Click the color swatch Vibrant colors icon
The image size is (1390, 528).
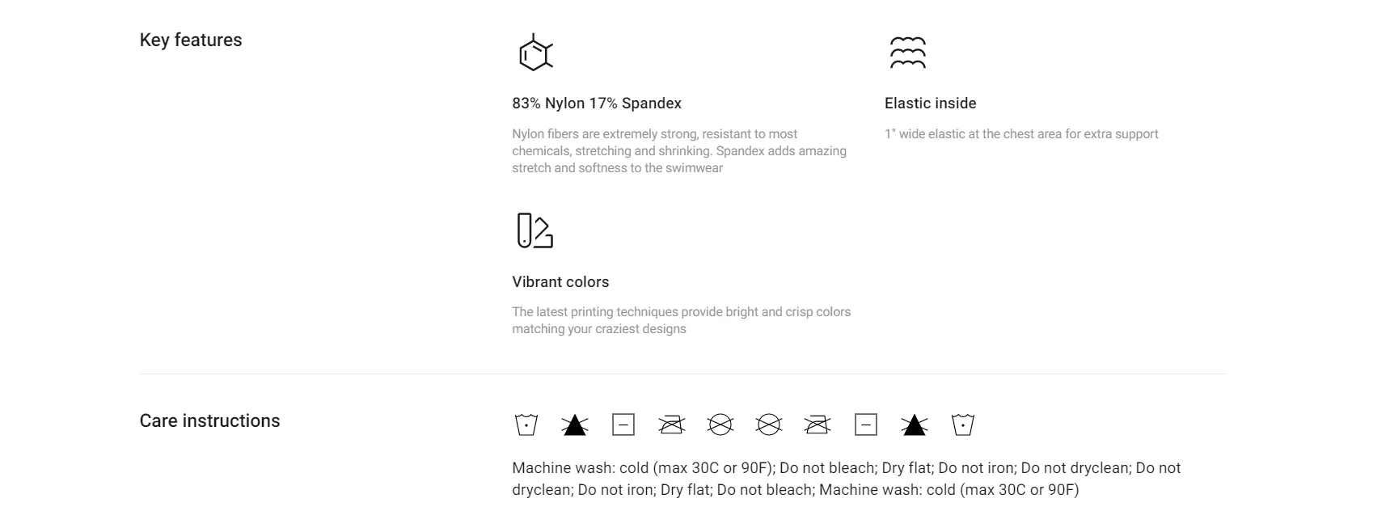click(x=534, y=230)
